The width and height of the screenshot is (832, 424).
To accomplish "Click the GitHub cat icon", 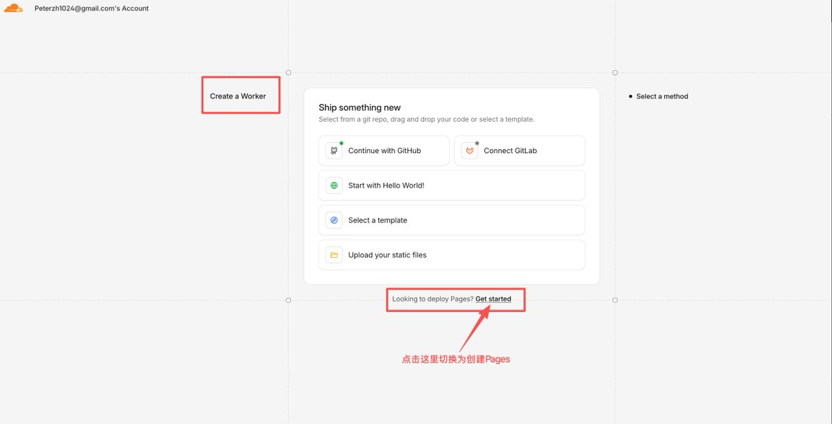I will coord(334,150).
